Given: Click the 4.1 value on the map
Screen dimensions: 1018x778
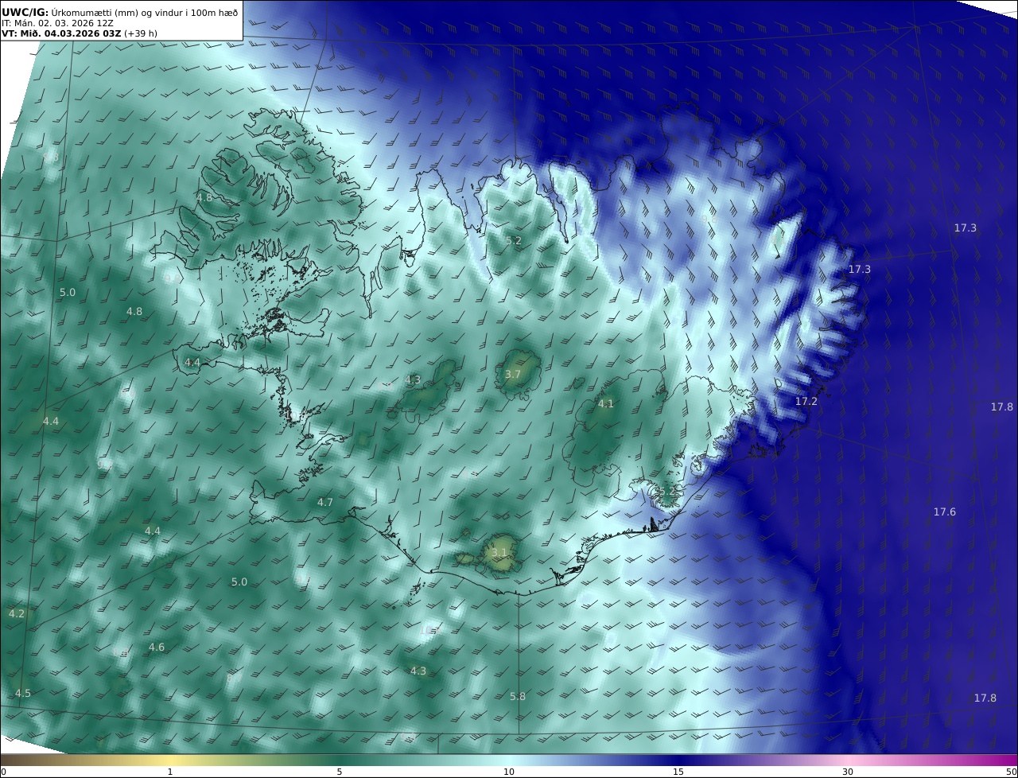Looking at the screenshot, I should [606, 403].
